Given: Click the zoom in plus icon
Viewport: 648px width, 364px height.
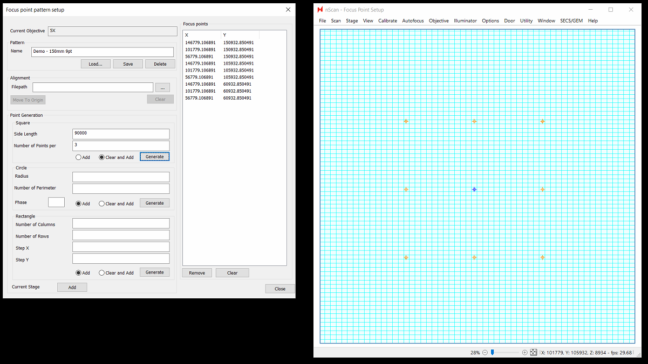Looking at the screenshot, I should 525,353.
